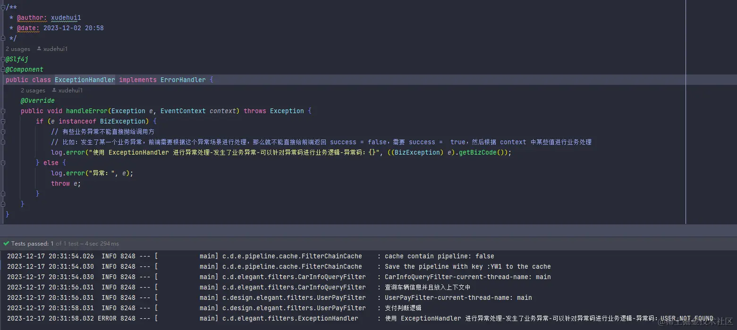Click timestamp 2023-12-17 20:31:58.032
The width and height of the screenshot is (737, 330).
pyautogui.click(x=51, y=319)
